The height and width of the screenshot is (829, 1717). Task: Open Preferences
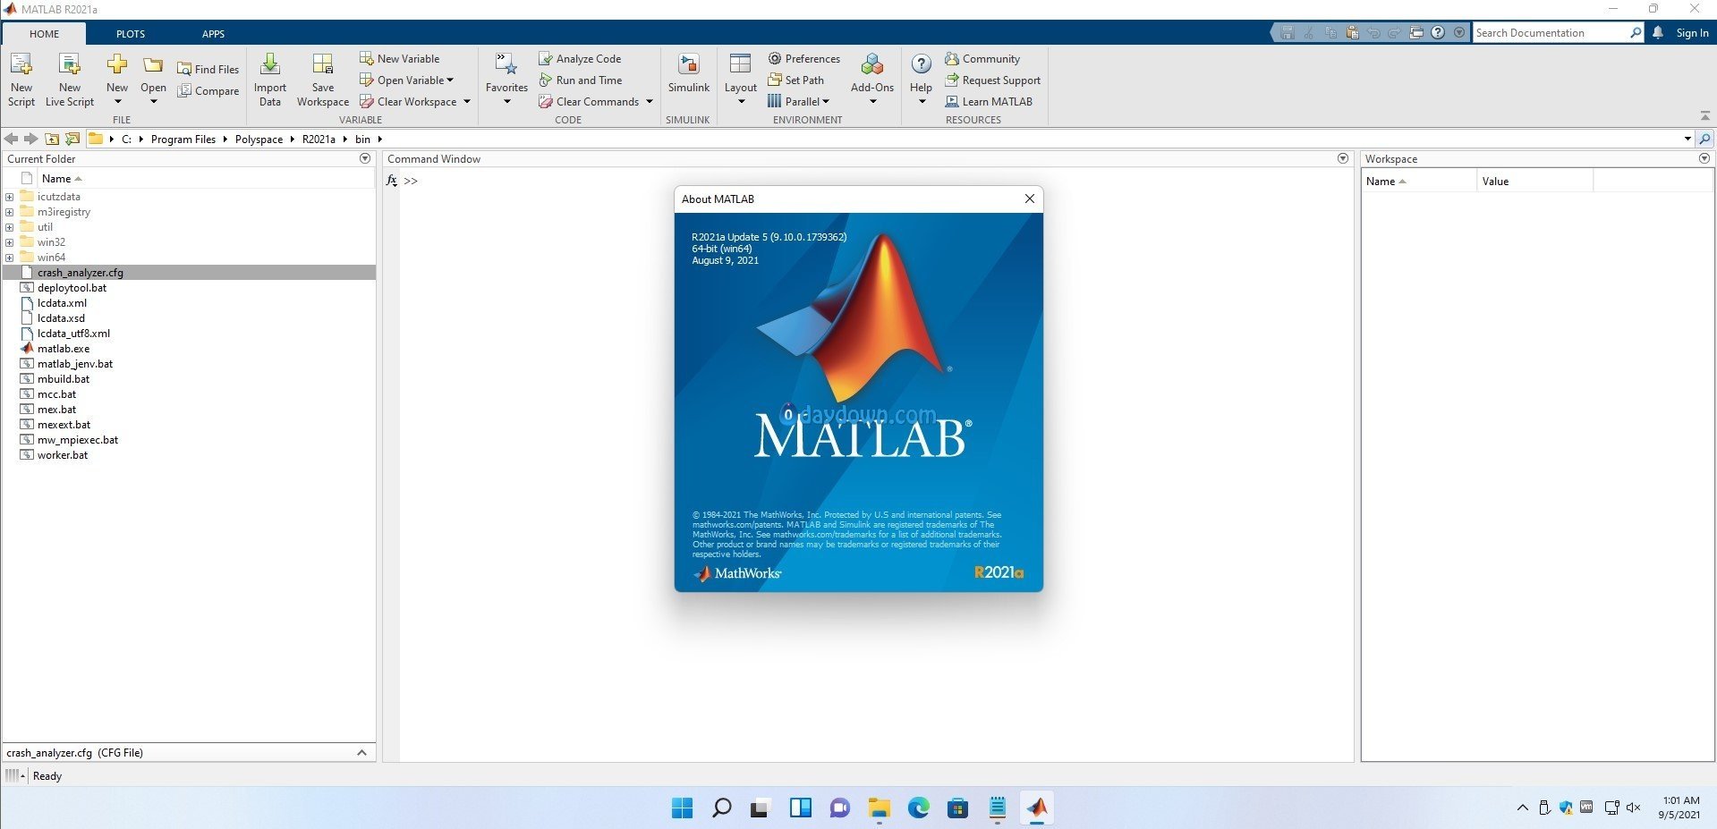[804, 58]
